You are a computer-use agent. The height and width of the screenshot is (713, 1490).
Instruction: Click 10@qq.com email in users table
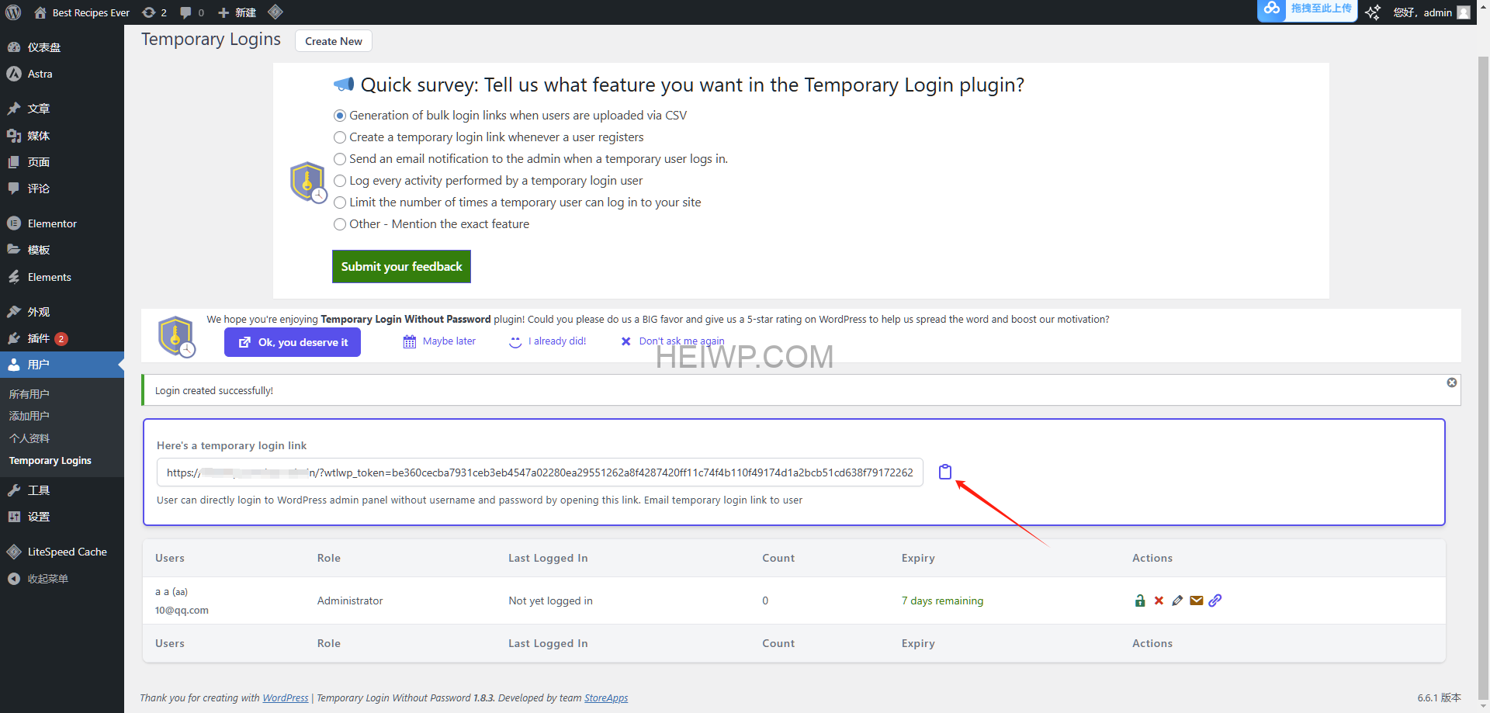pyautogui.click(x=182, y=611)
